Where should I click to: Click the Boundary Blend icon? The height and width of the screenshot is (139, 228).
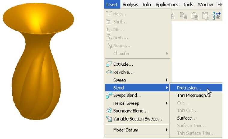(x=109, y=111)
